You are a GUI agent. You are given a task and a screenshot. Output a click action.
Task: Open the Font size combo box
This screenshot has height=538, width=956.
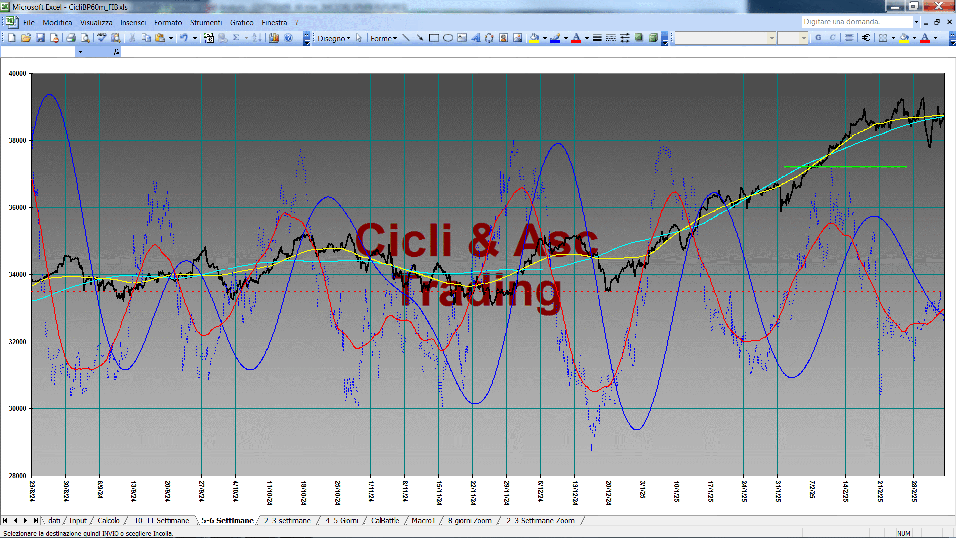pos(792,38)
